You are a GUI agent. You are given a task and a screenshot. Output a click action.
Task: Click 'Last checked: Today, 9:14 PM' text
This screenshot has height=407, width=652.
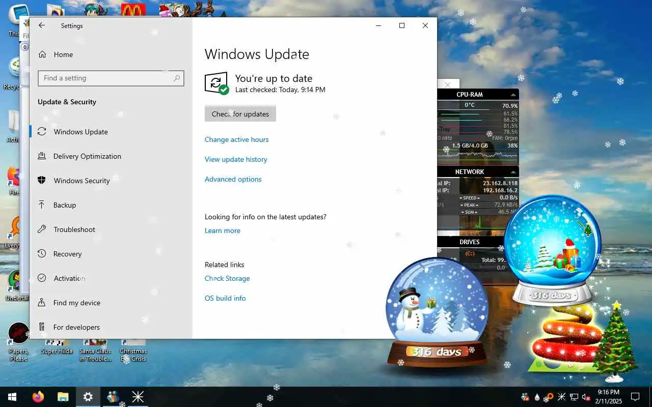pos(280,90)
